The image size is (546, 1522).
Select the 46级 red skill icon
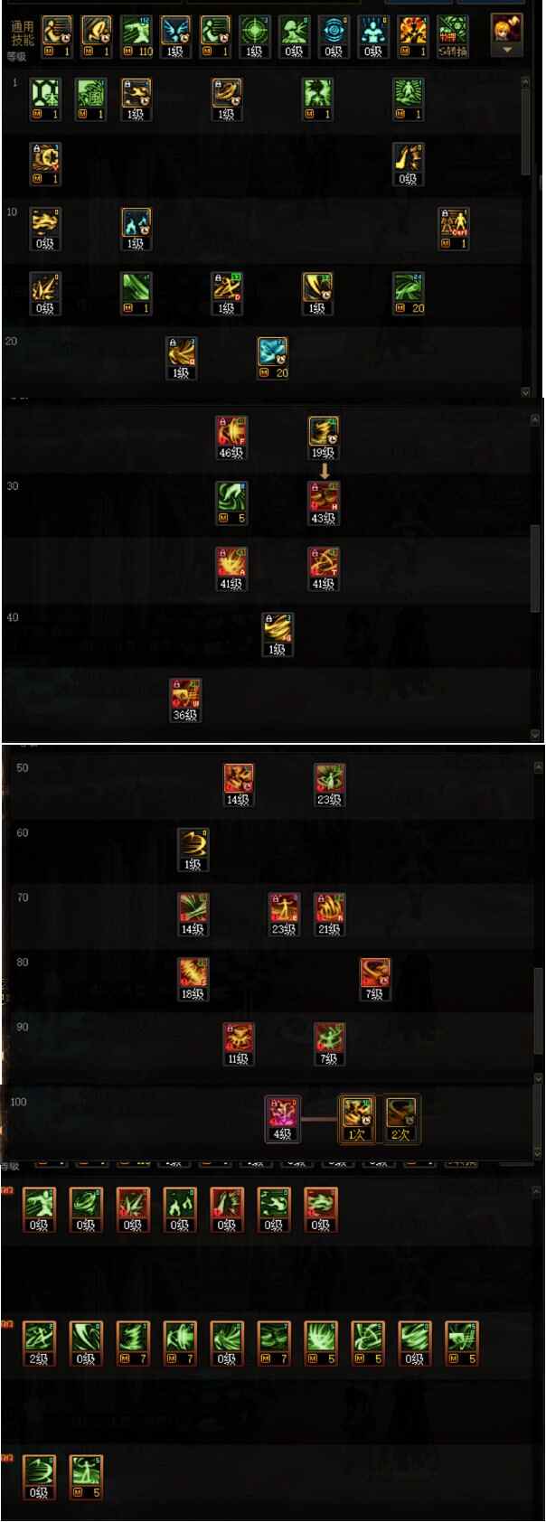[231, 437]
